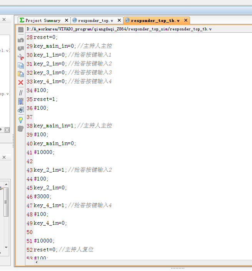
Task: Close the upper left panel
Action: pyautogui.click(x=4, y=20)
